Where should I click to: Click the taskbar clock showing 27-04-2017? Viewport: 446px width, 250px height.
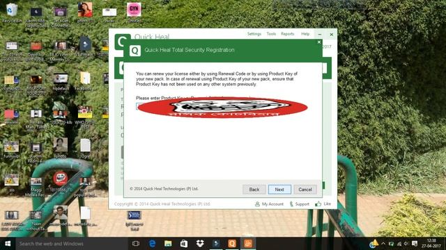click(x=431, y=244)
